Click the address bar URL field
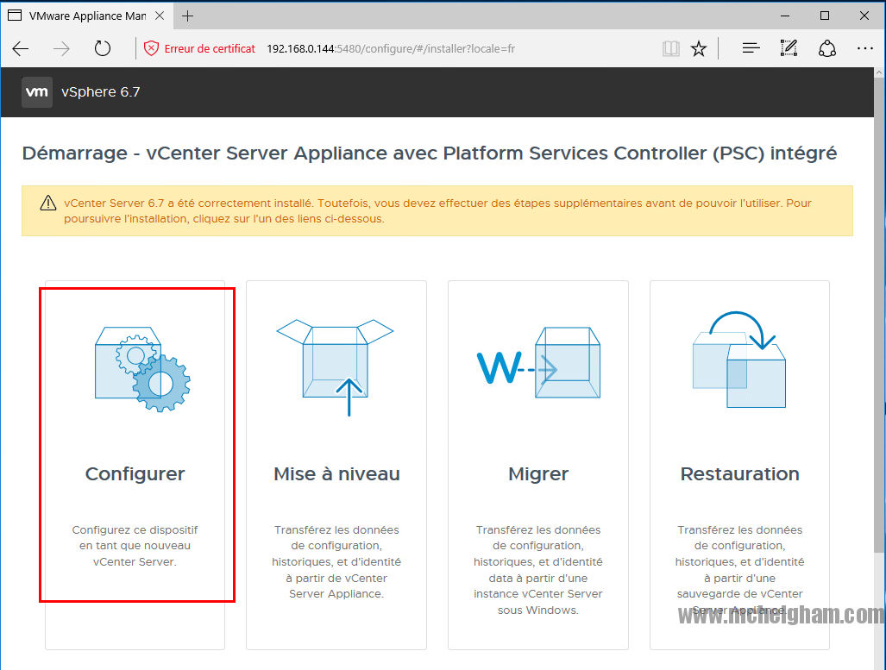 [x=391, y=48]
